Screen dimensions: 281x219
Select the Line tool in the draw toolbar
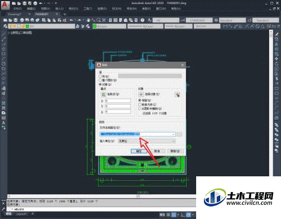coord(3,34)
